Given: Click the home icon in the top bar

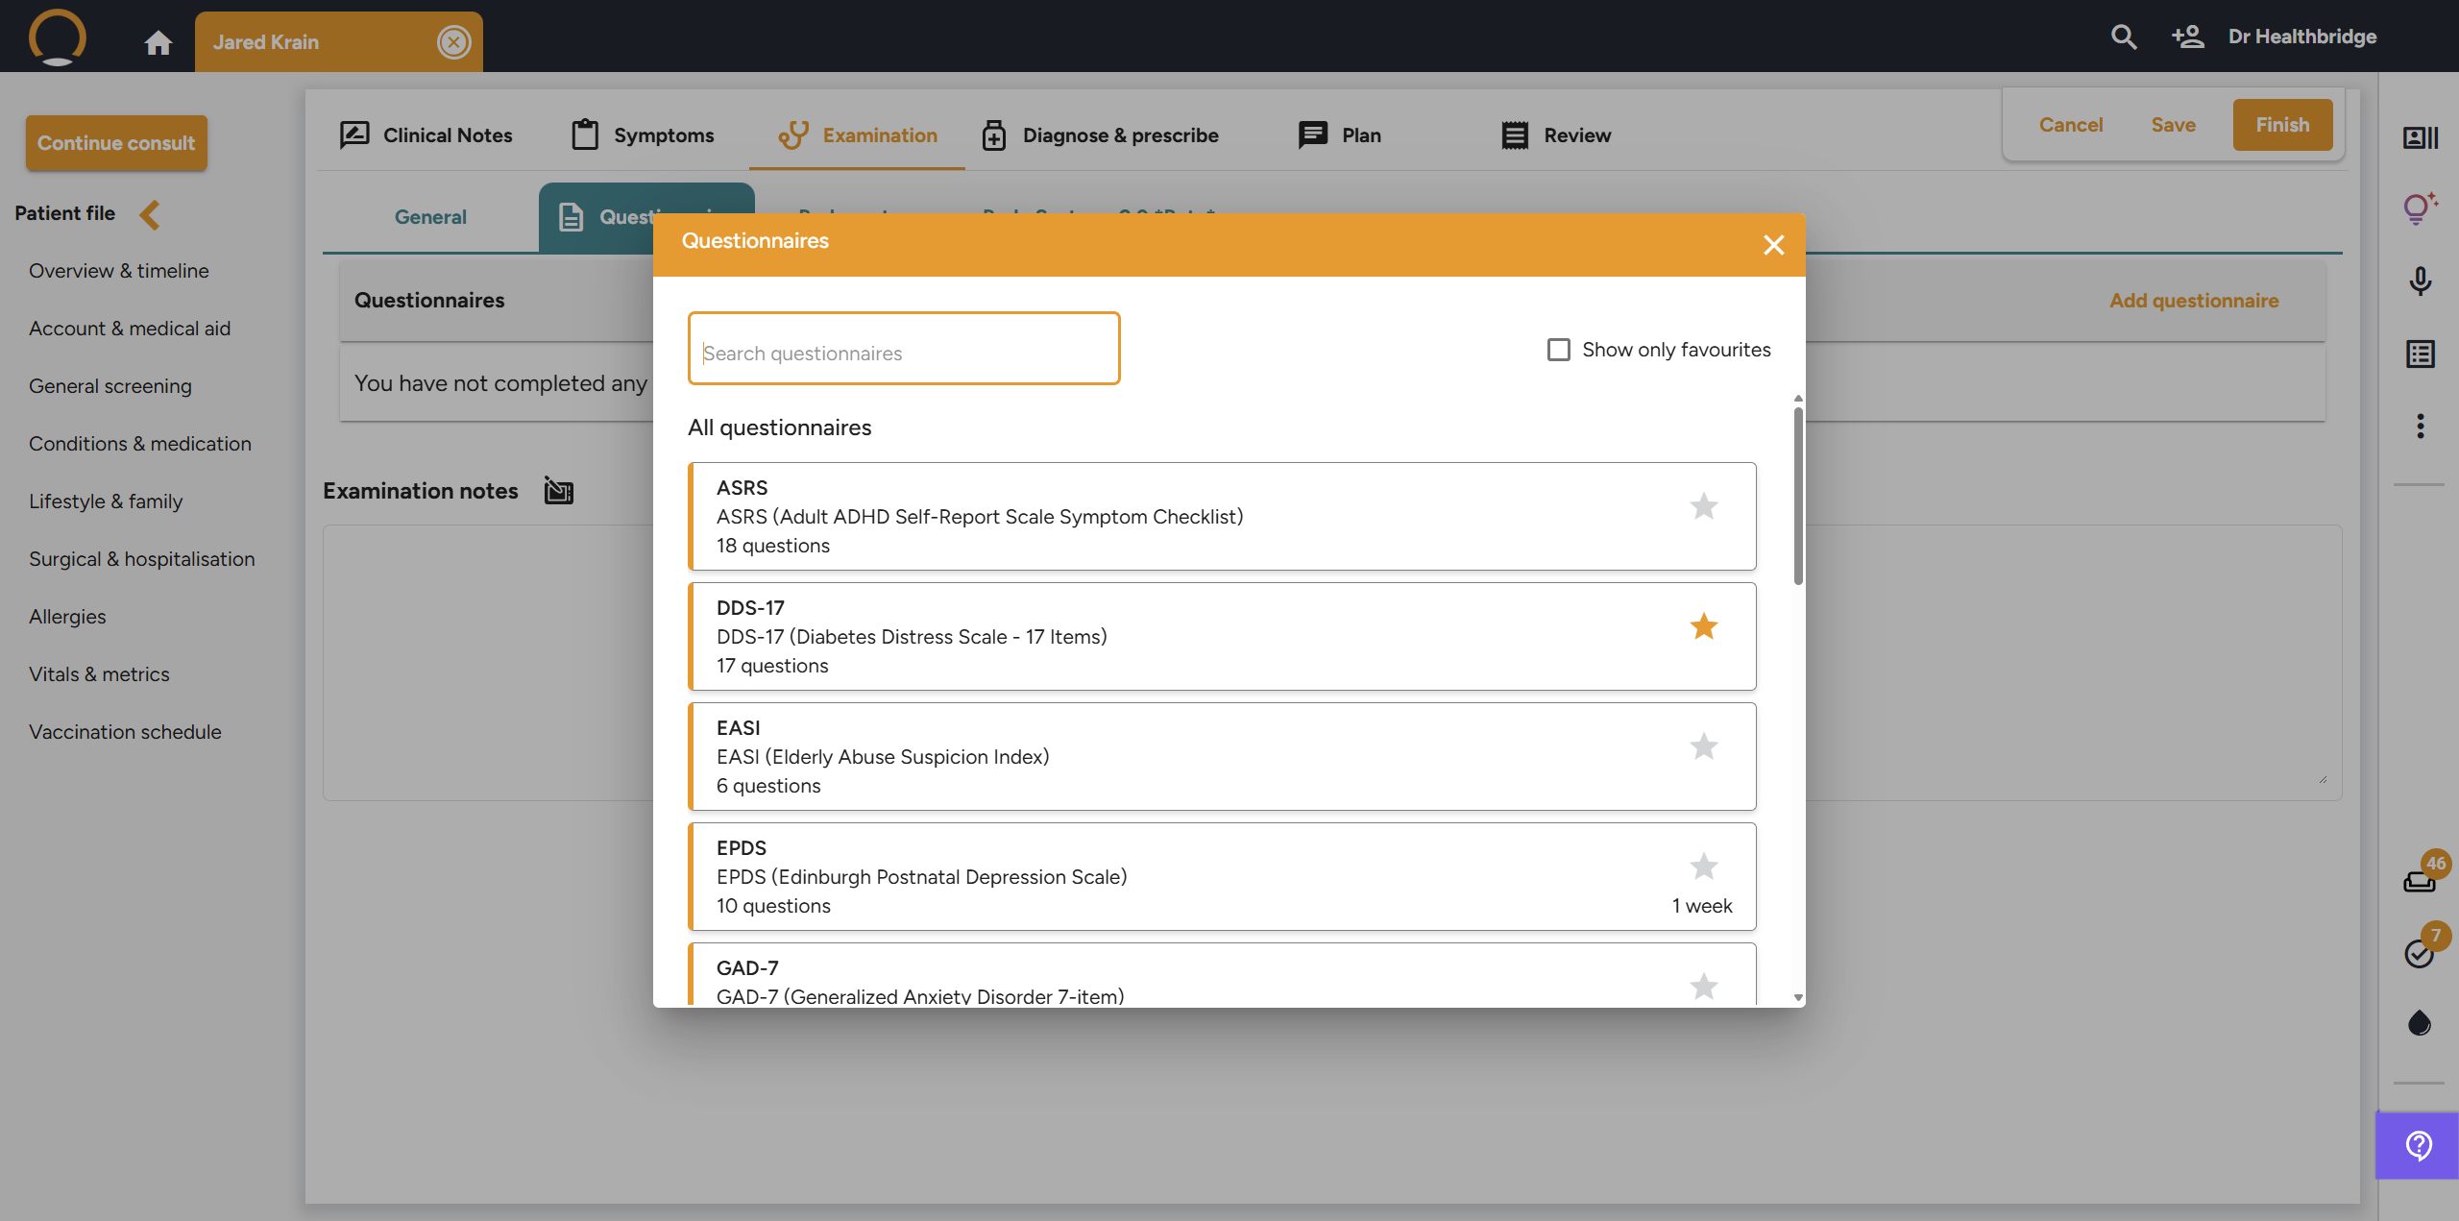Looking at the screenshot, I should tap(158, 42).
